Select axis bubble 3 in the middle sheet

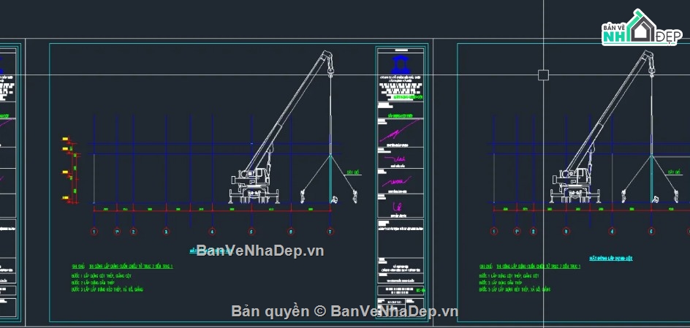[167, 232]
